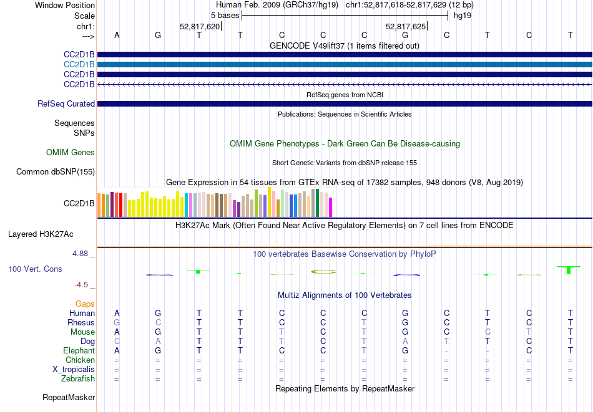Click the light-blue CC2D1B track label

(79, 65)
